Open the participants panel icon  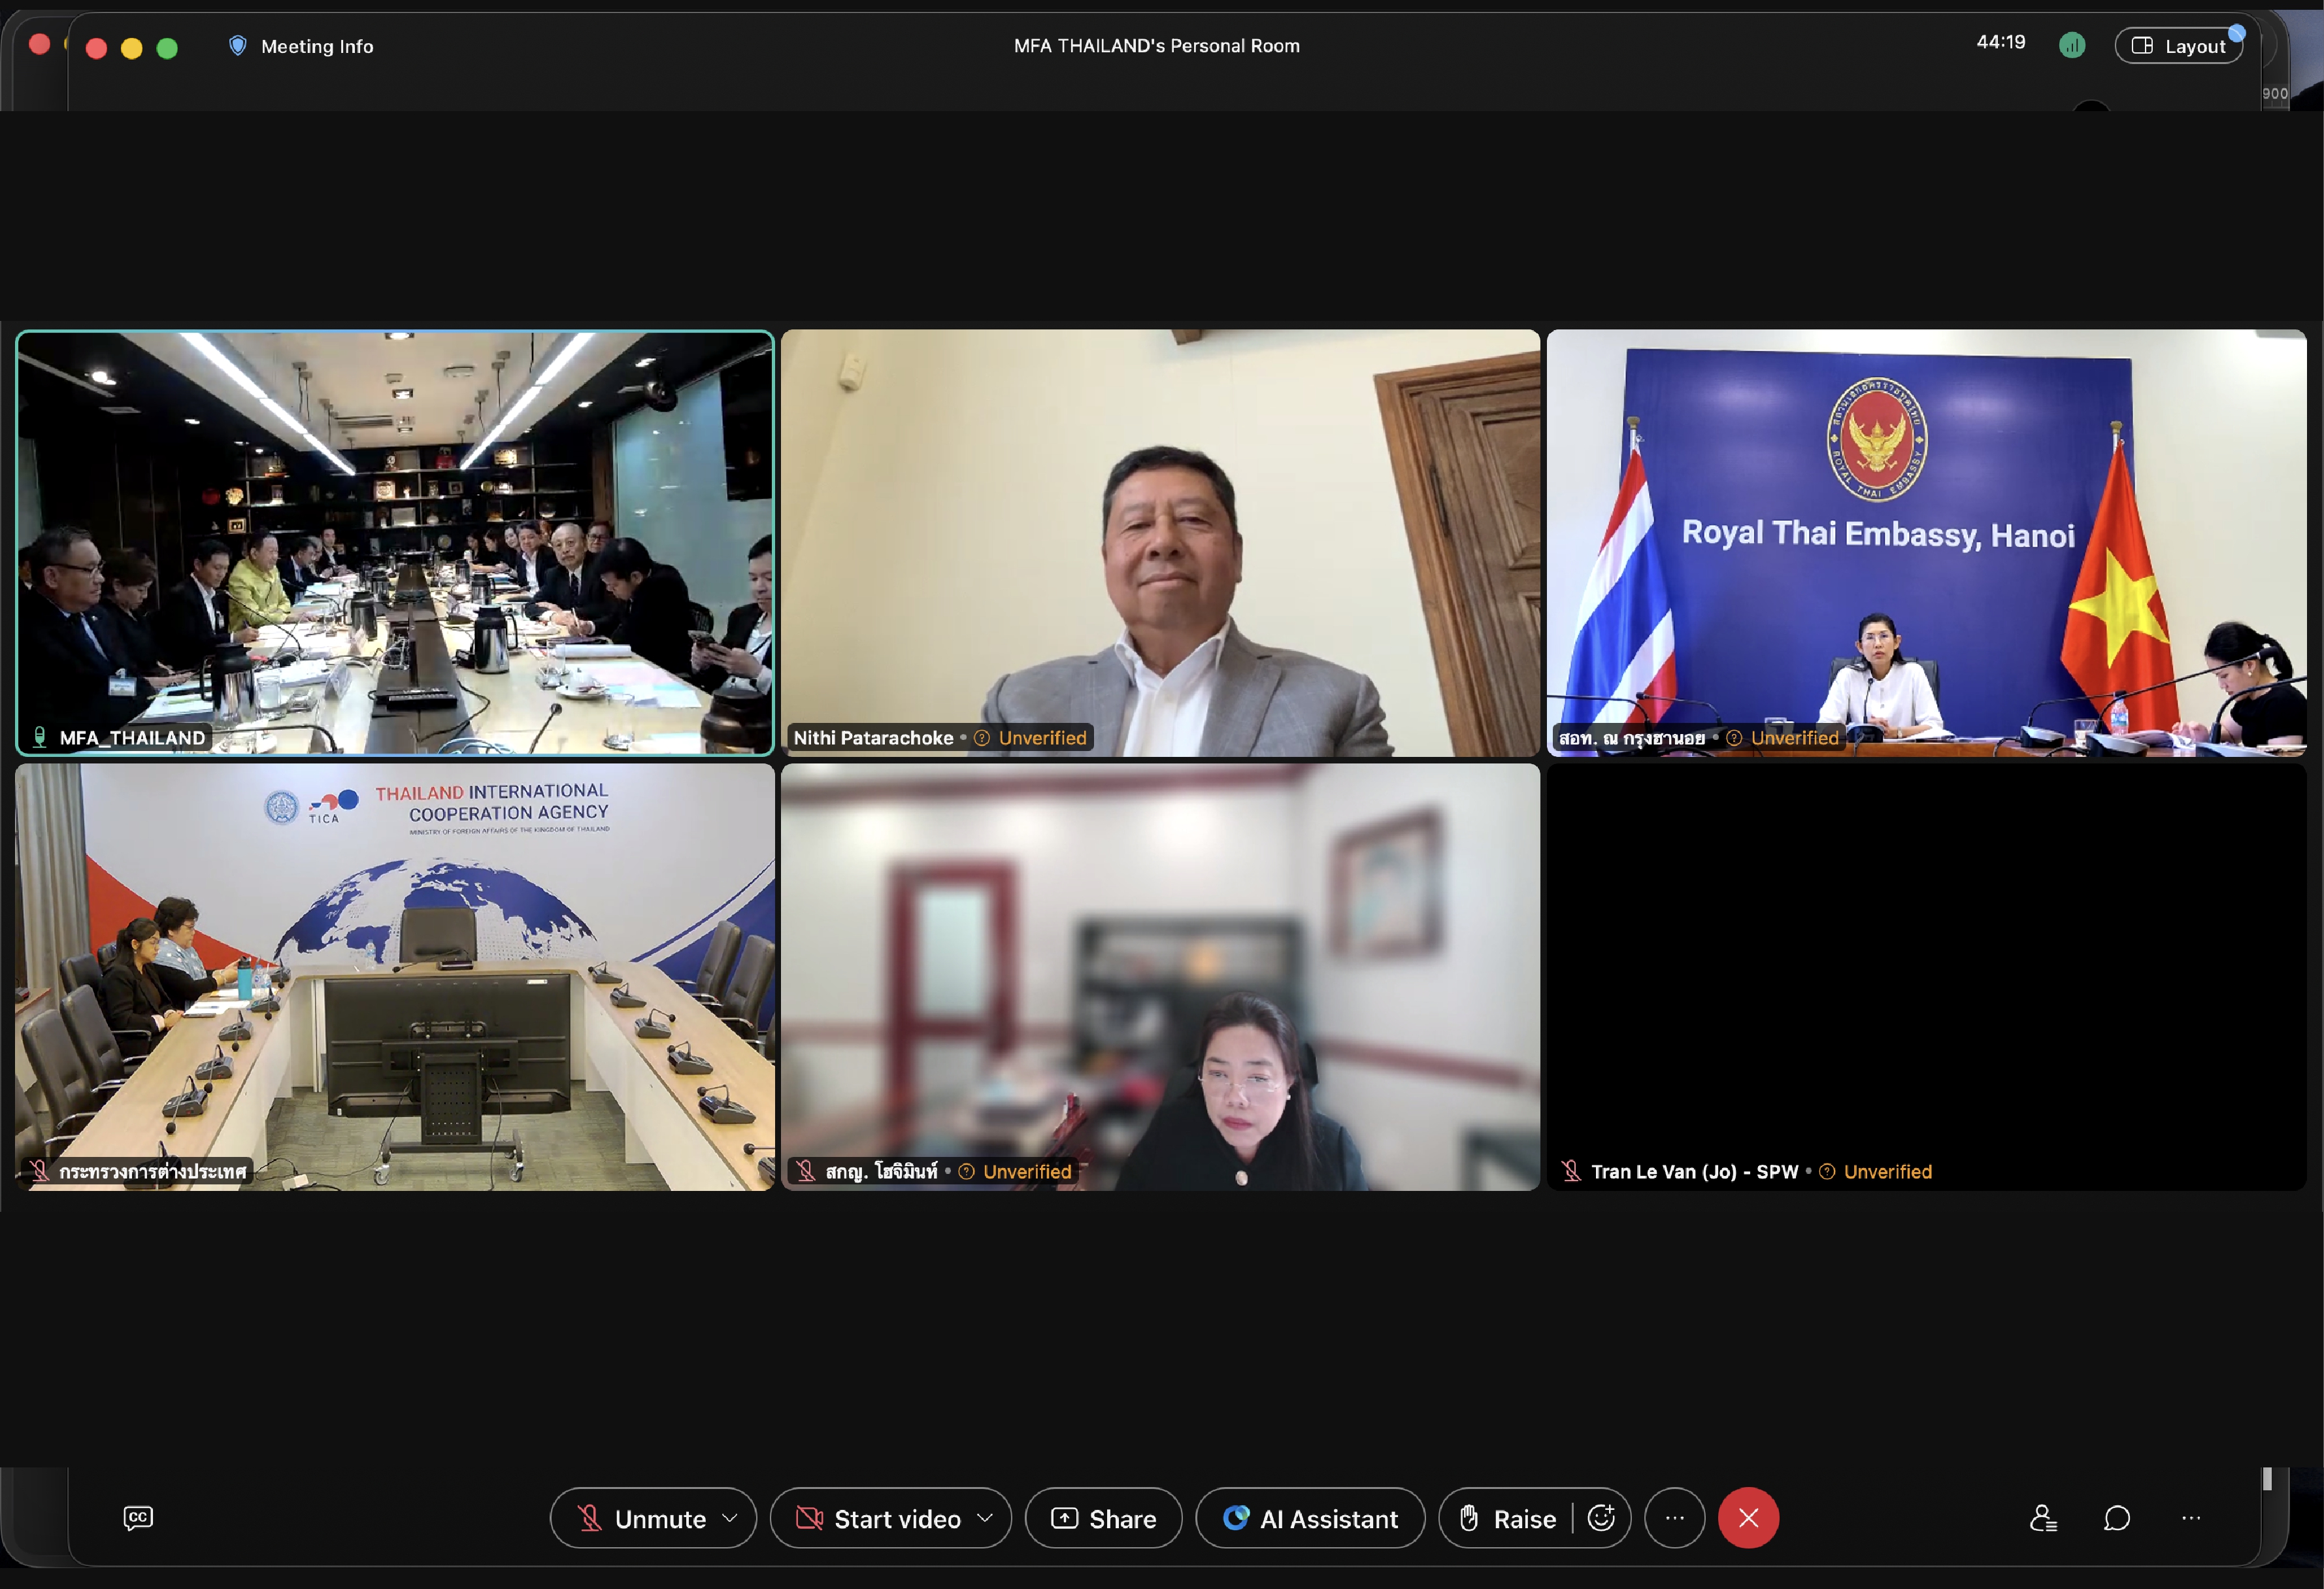coord(2043,1517)
